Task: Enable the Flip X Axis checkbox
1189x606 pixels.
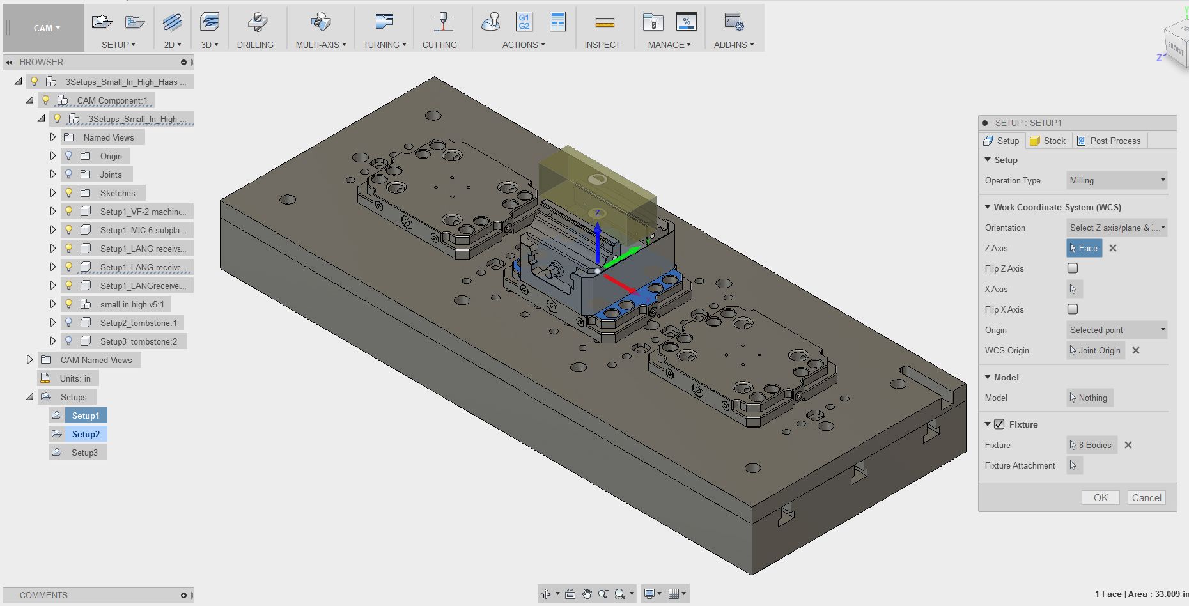Action: [1072, 309]
